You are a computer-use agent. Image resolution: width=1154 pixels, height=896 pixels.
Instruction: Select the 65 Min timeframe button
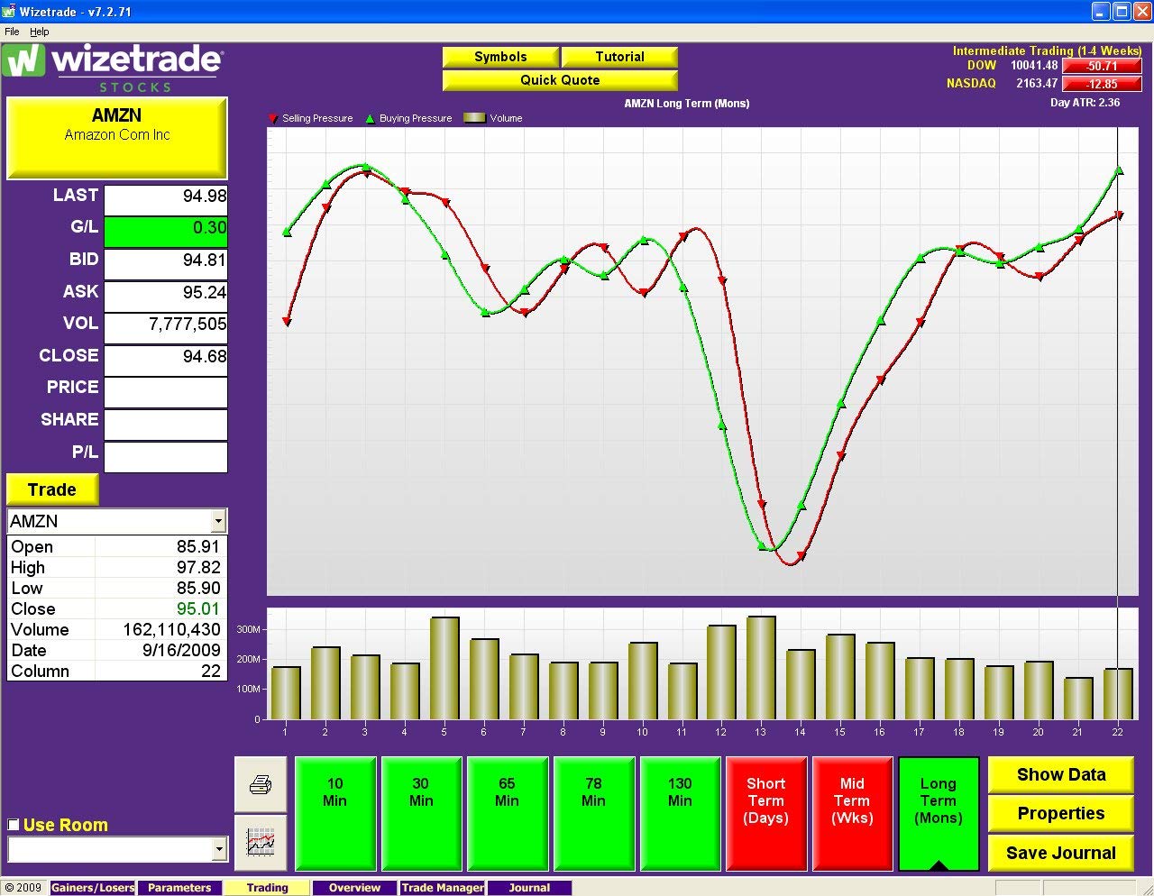[x=507, y=814]
